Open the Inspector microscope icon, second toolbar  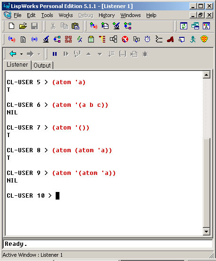click(46, 39)
